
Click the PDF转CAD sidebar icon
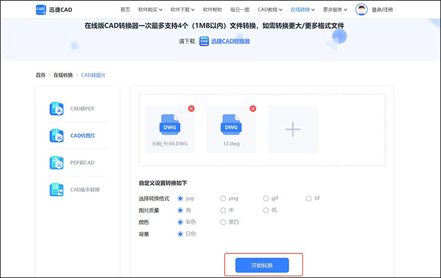[x=56, y=162]
